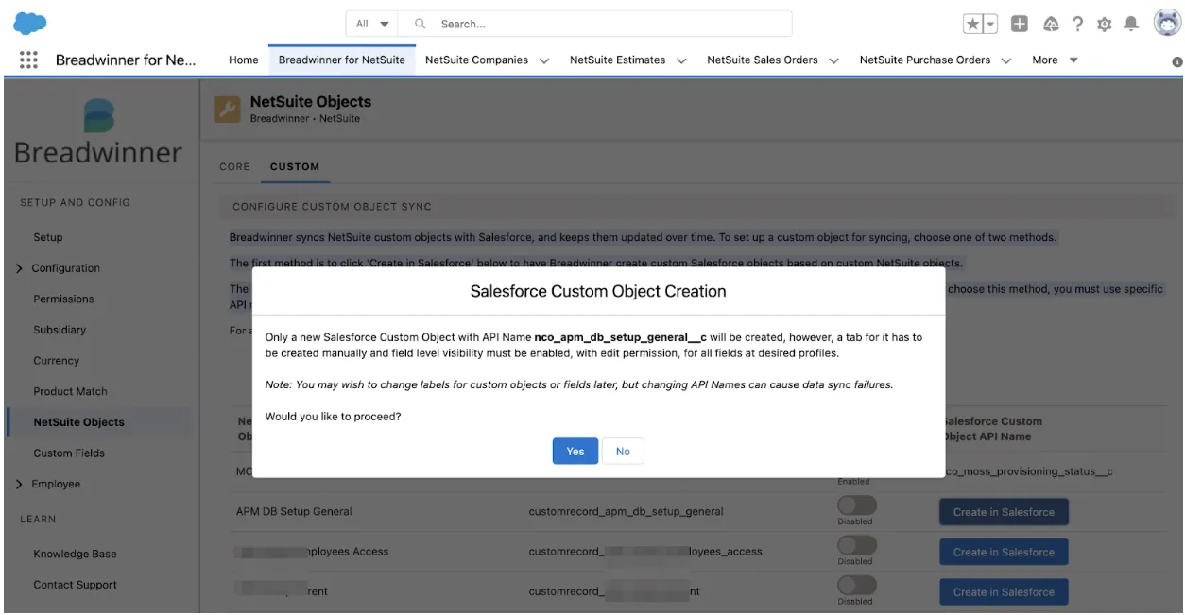This screenshot has height=615, width=1185.
Task: Open the global actions plus icon
Action: click(x=1020, y=25)
